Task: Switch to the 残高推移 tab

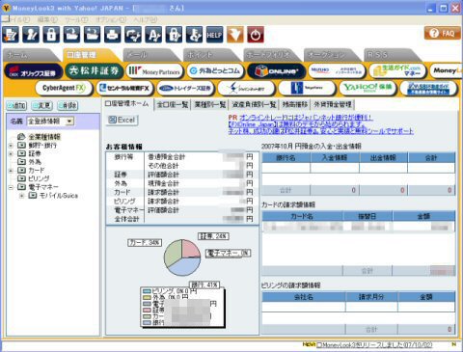Action: tap(295, 104)
